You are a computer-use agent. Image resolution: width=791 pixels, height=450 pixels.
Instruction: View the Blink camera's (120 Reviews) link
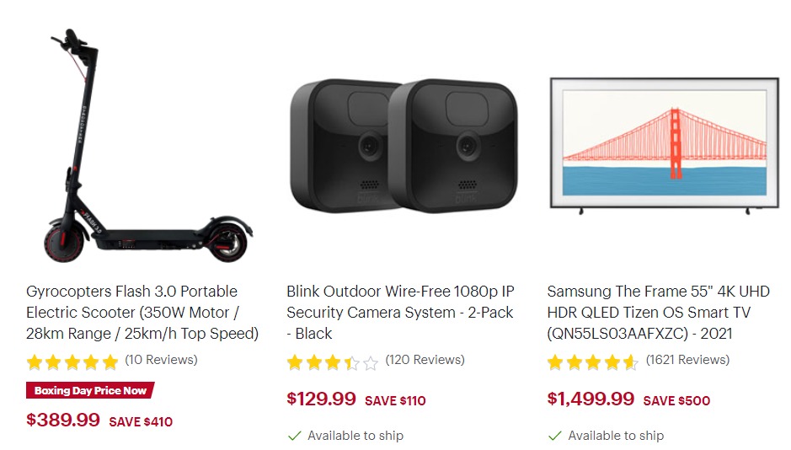click(425, 360)
